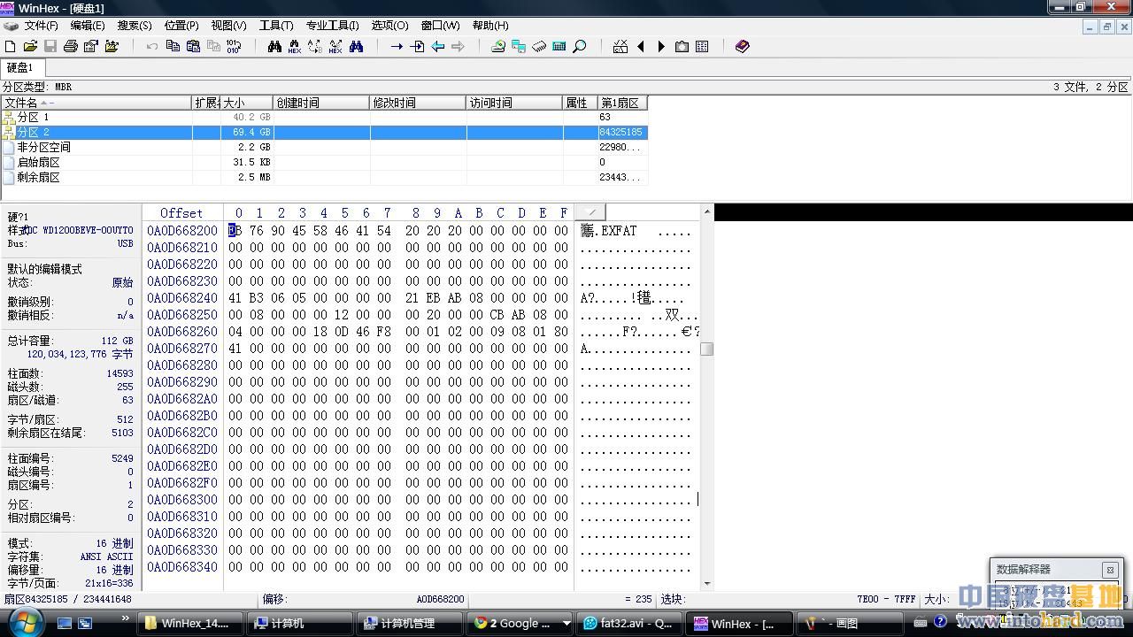
Task: Open the 帮助(H) menu
Action: [490, 26]
